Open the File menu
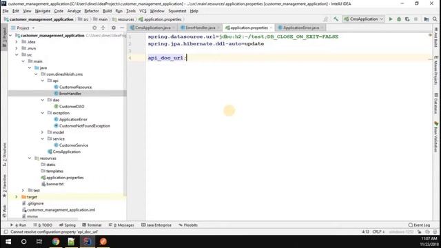Viewport: 441px width, 248px height. coord(6,11)
